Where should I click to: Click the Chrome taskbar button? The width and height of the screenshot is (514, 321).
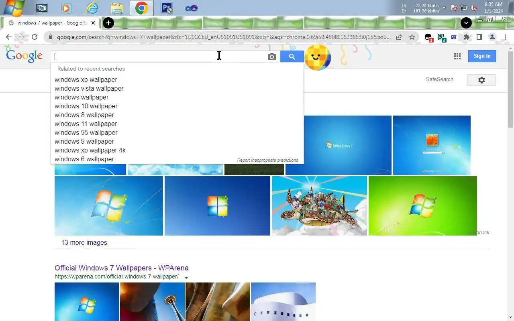pos(141,8)
